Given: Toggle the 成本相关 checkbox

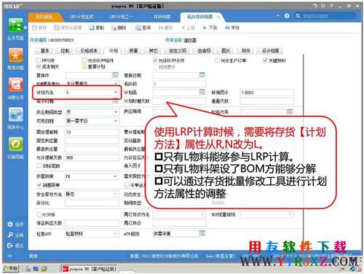Looking at the screenshot, I should [39, 66].
